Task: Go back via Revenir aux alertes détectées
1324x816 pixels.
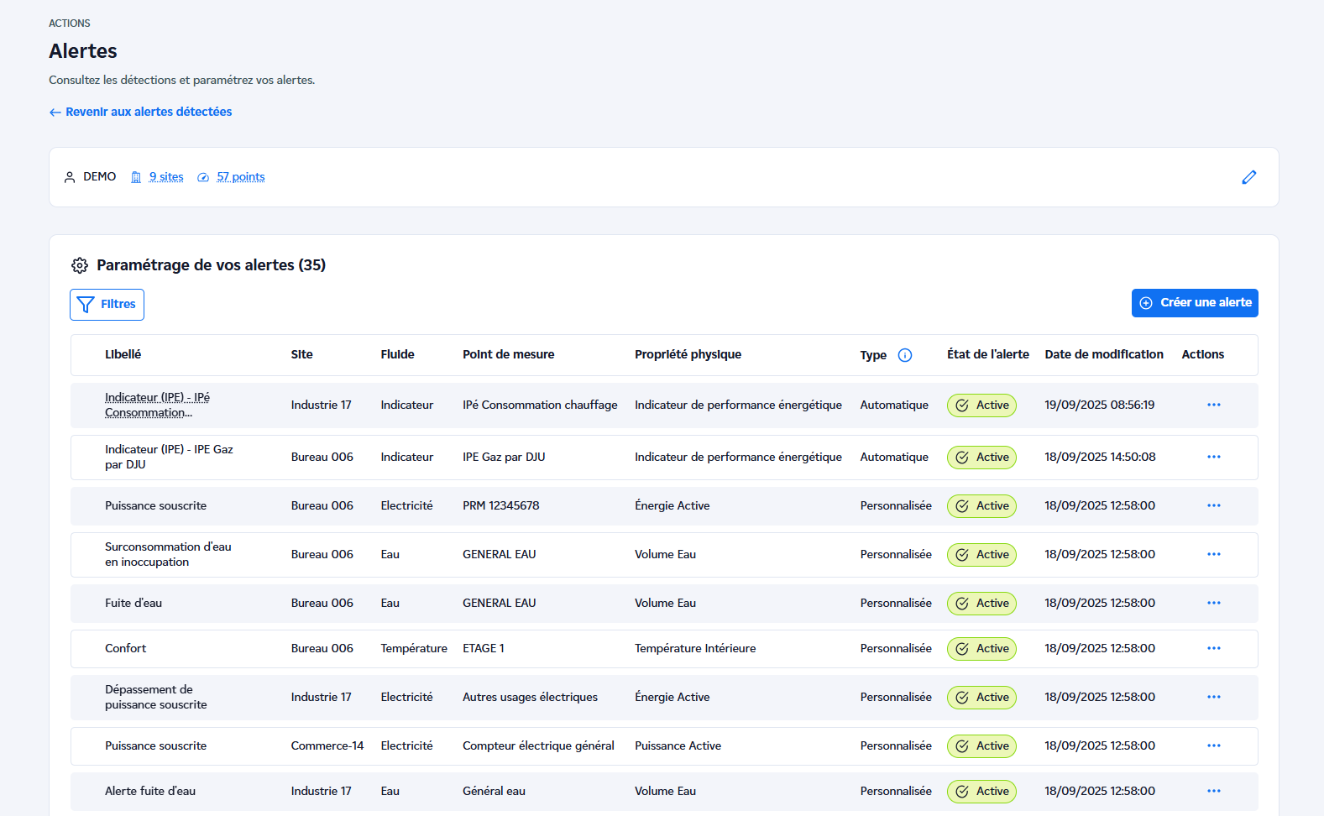Action: (x=140, y=112)
